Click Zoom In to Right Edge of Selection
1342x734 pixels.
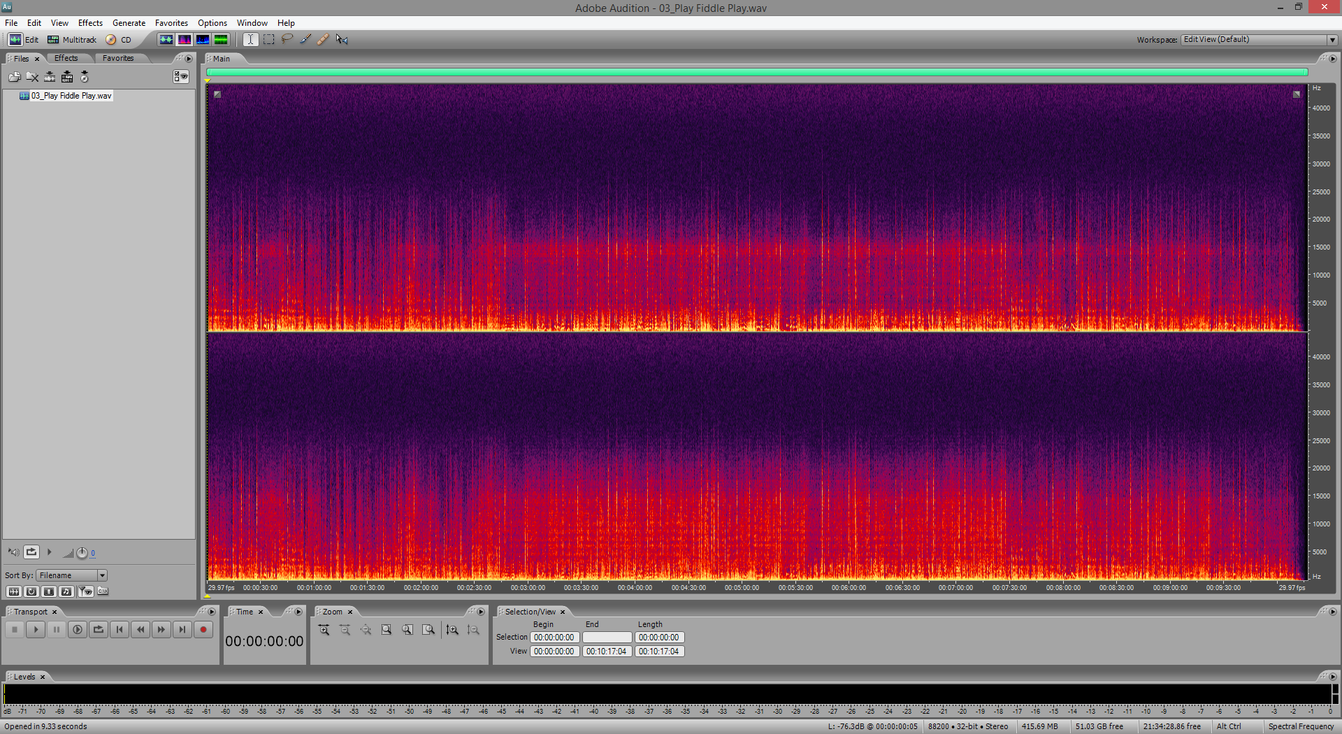pos(428,630)
